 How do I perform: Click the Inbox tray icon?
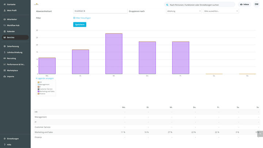241,4
